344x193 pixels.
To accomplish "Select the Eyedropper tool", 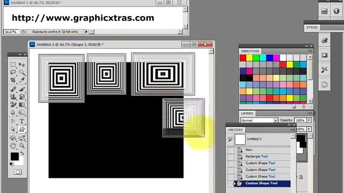I will pos(21,80).
